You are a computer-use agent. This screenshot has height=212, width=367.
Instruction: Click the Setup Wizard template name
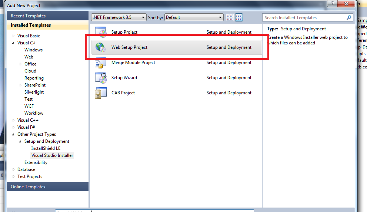coord(124,78)
